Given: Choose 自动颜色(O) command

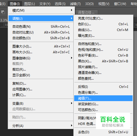Looking at the screenshot, I should (41, 38).
